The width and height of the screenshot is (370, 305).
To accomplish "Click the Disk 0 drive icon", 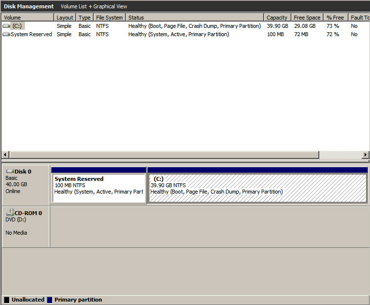I will (10, 171).
